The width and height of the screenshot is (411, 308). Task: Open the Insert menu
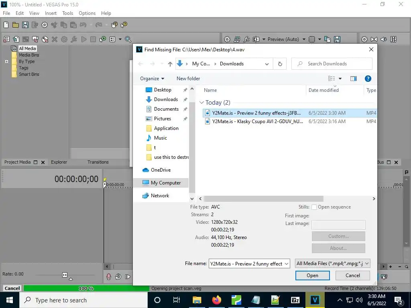tap(51, 13)
